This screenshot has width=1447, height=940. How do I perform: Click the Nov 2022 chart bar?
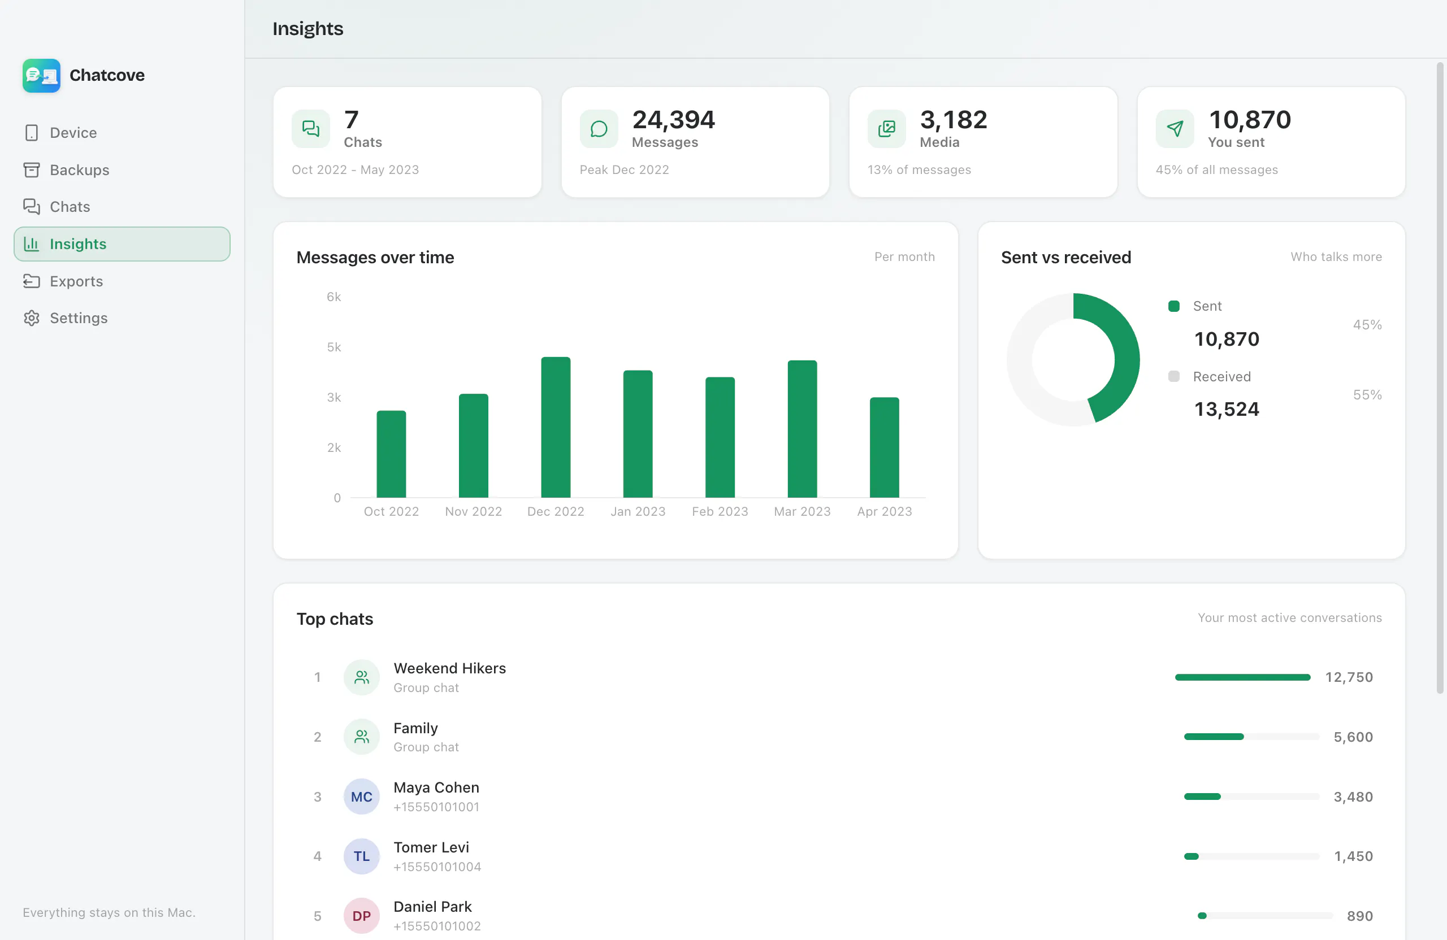tap(474, 445)
